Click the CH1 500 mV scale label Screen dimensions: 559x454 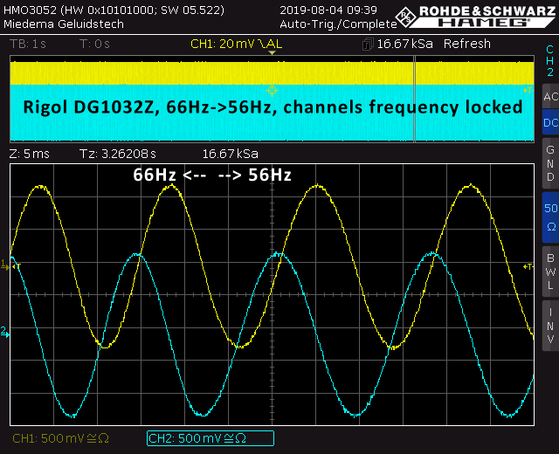coord(60,438)
